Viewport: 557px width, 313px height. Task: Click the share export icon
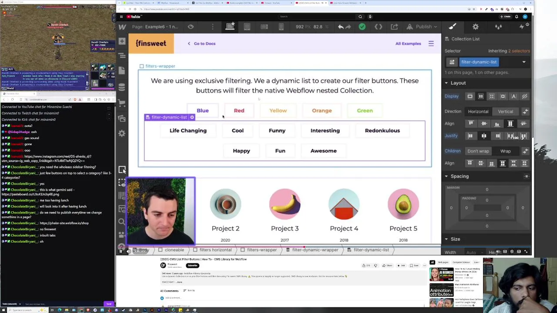point(394,27)
